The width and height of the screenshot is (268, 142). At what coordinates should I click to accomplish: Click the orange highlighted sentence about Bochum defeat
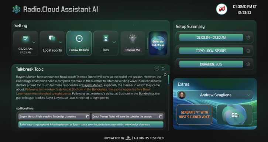[x=83, y=91]
